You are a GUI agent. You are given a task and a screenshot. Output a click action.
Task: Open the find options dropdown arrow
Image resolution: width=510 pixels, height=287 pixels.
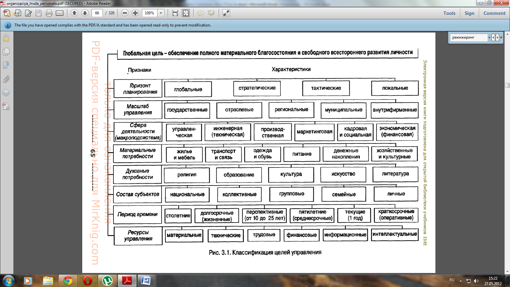coord(489,37)
